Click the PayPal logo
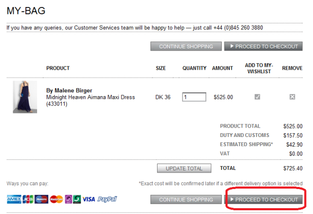 point(107,199)
